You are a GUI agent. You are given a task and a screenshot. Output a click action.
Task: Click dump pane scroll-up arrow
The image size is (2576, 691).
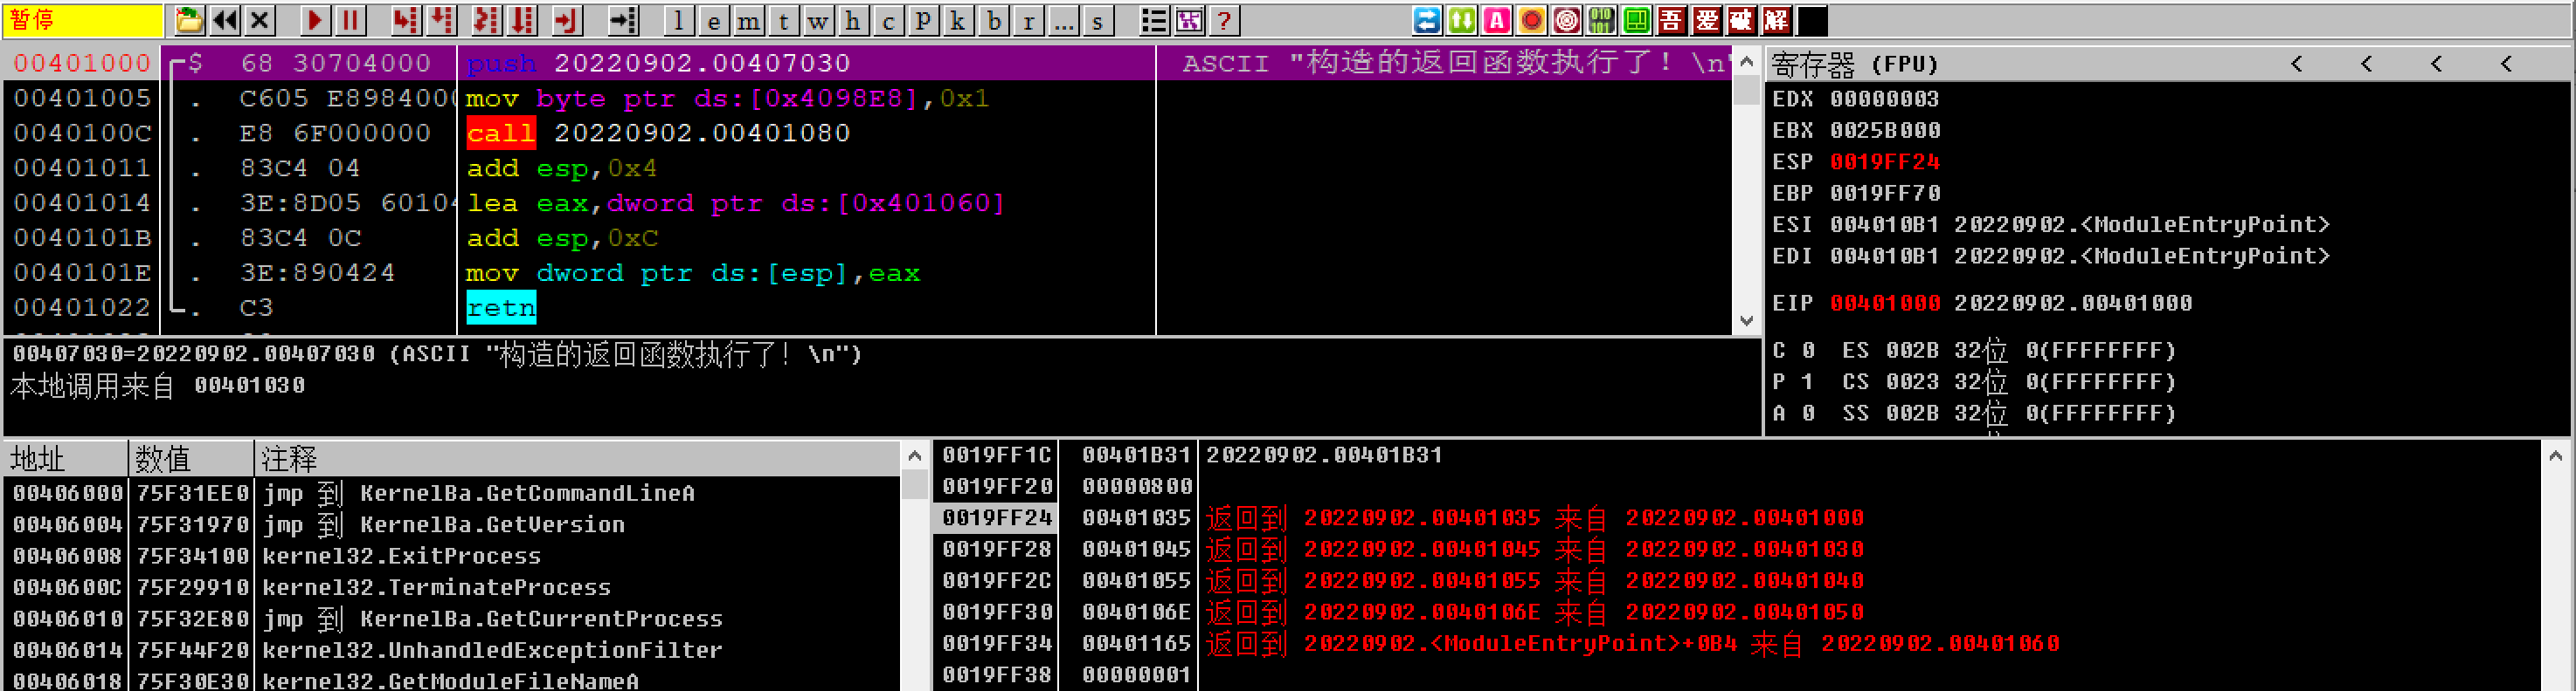914,456
